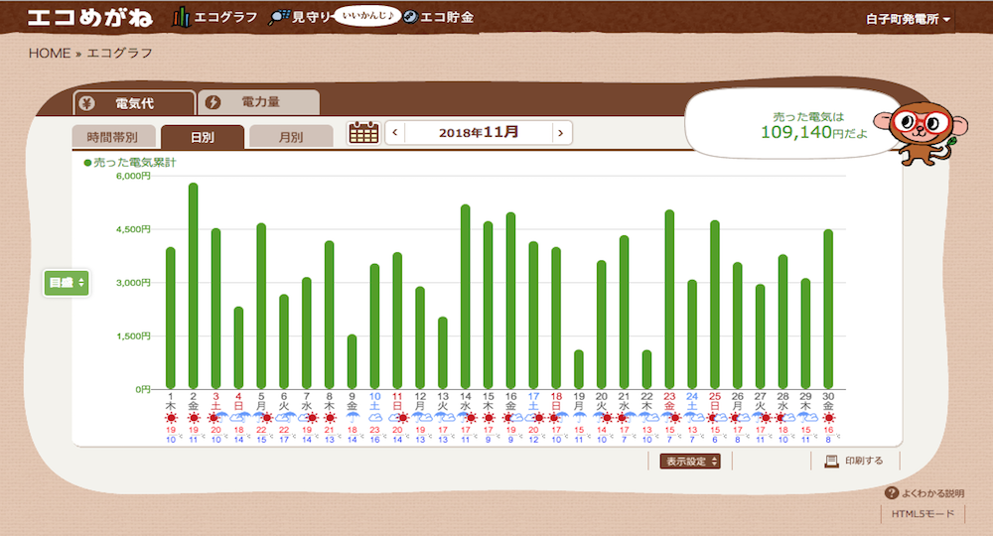
Task: Click the short bar for day 22
Action: coord(646,369)
